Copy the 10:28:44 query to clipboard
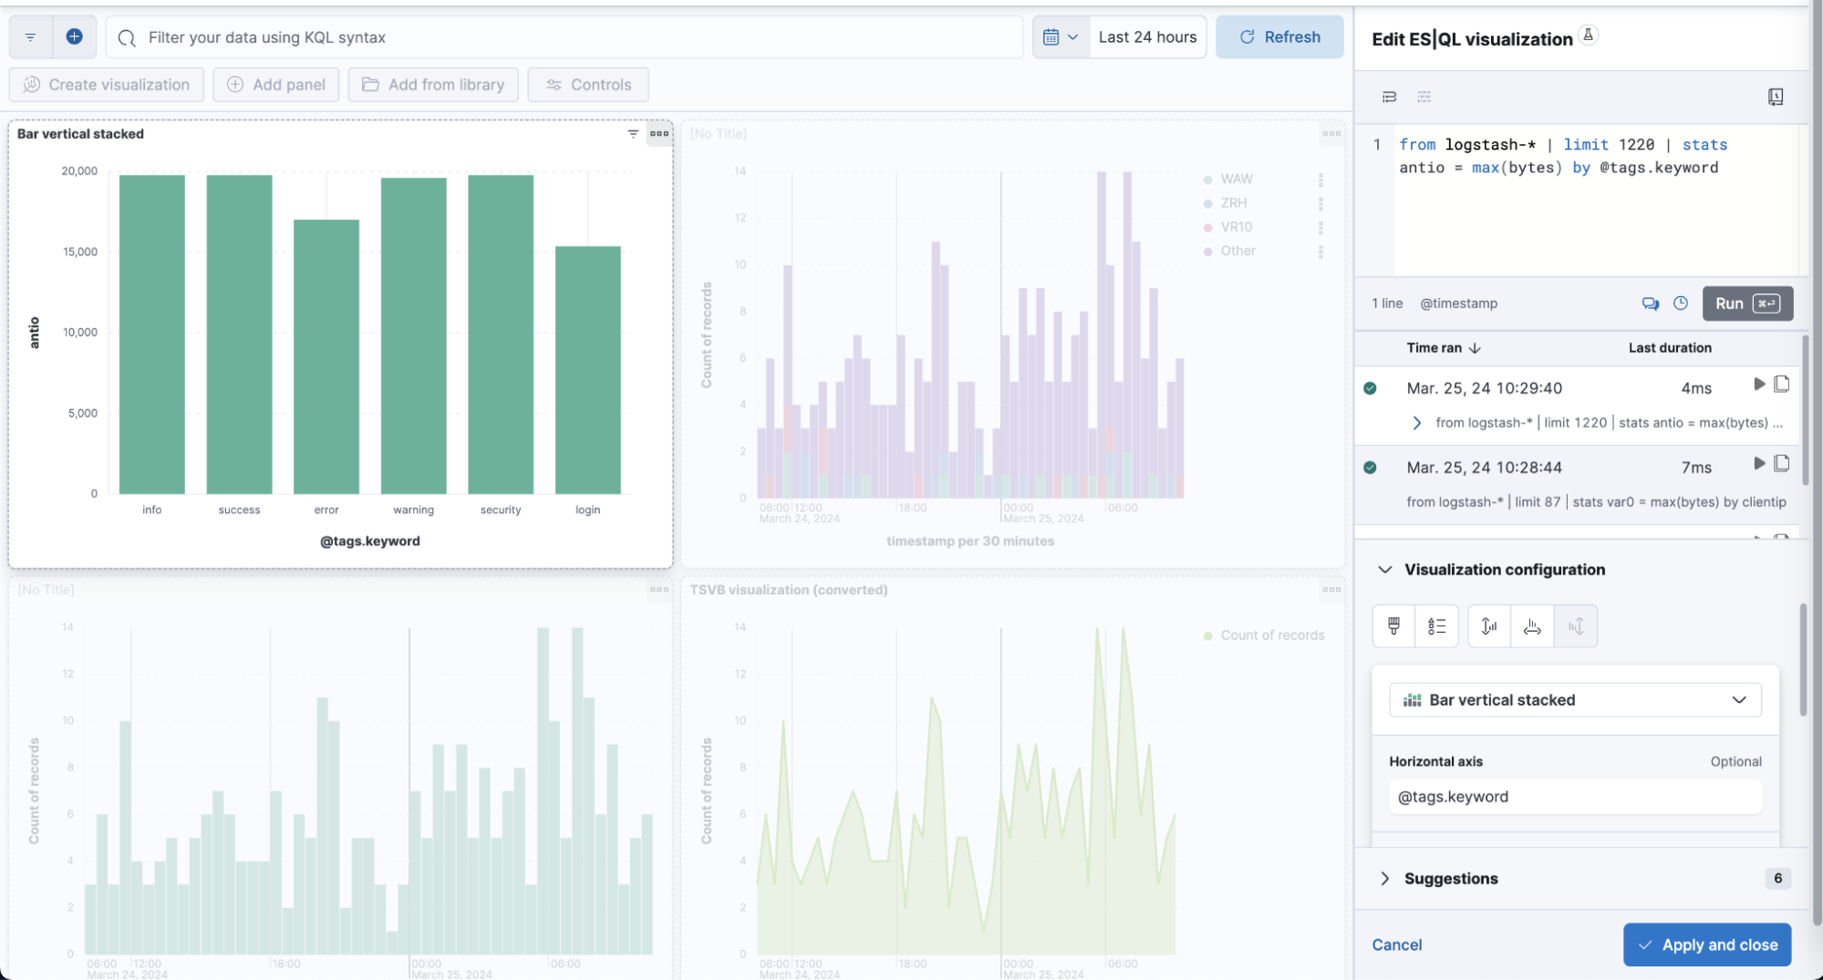 [x=1781, y=464]
